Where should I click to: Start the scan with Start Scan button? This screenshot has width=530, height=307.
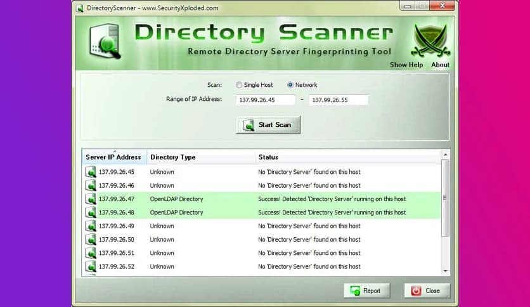(268, 125)
